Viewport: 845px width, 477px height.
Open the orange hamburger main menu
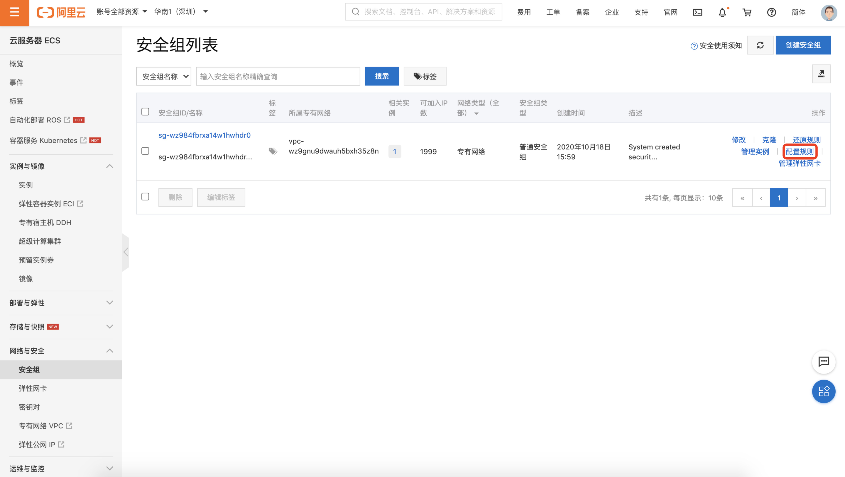point(14,13)
